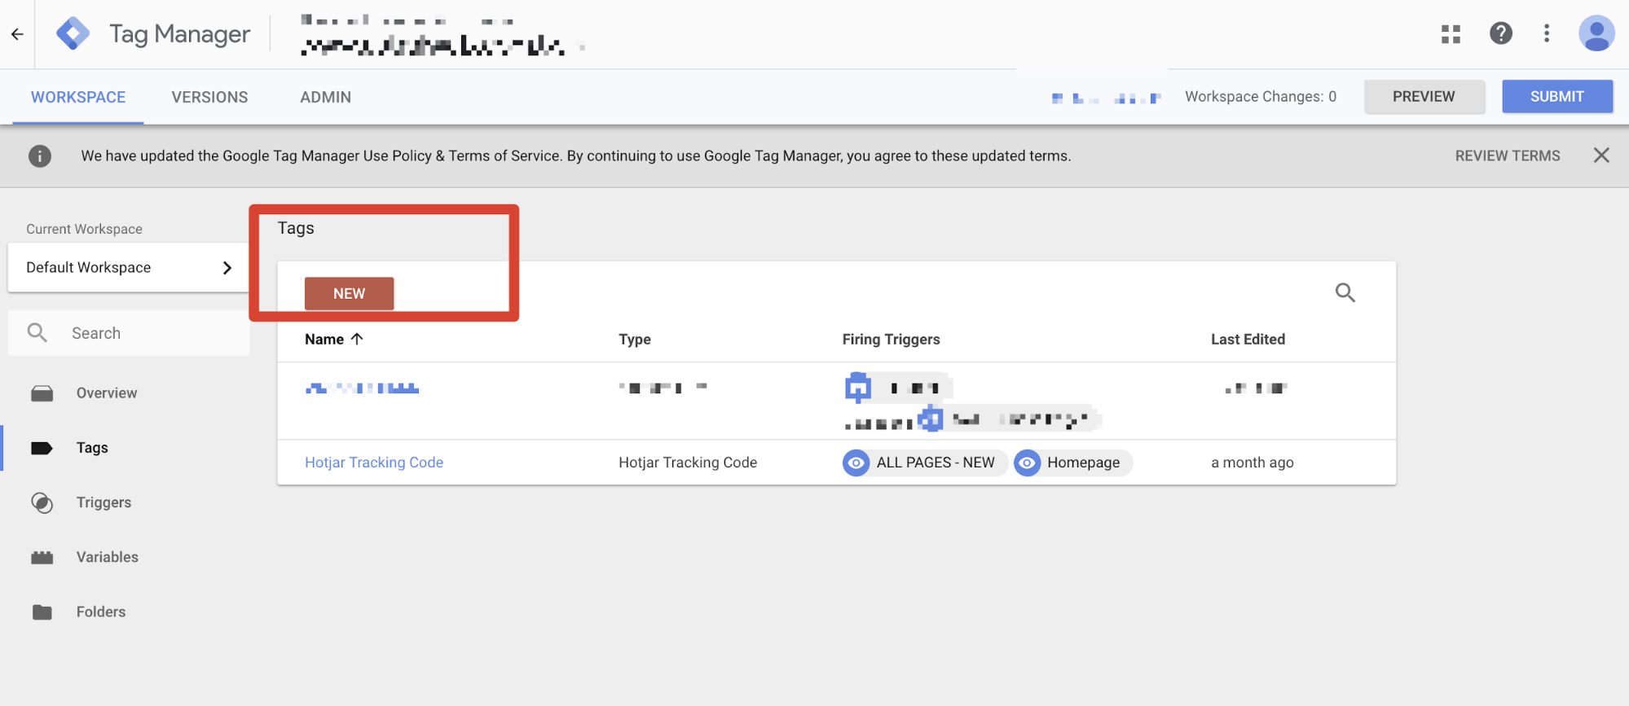Click the Tag Manager logo
The height and width of the screenshot is (706, 1629).
pyautogui.click(x=73, y=34)
